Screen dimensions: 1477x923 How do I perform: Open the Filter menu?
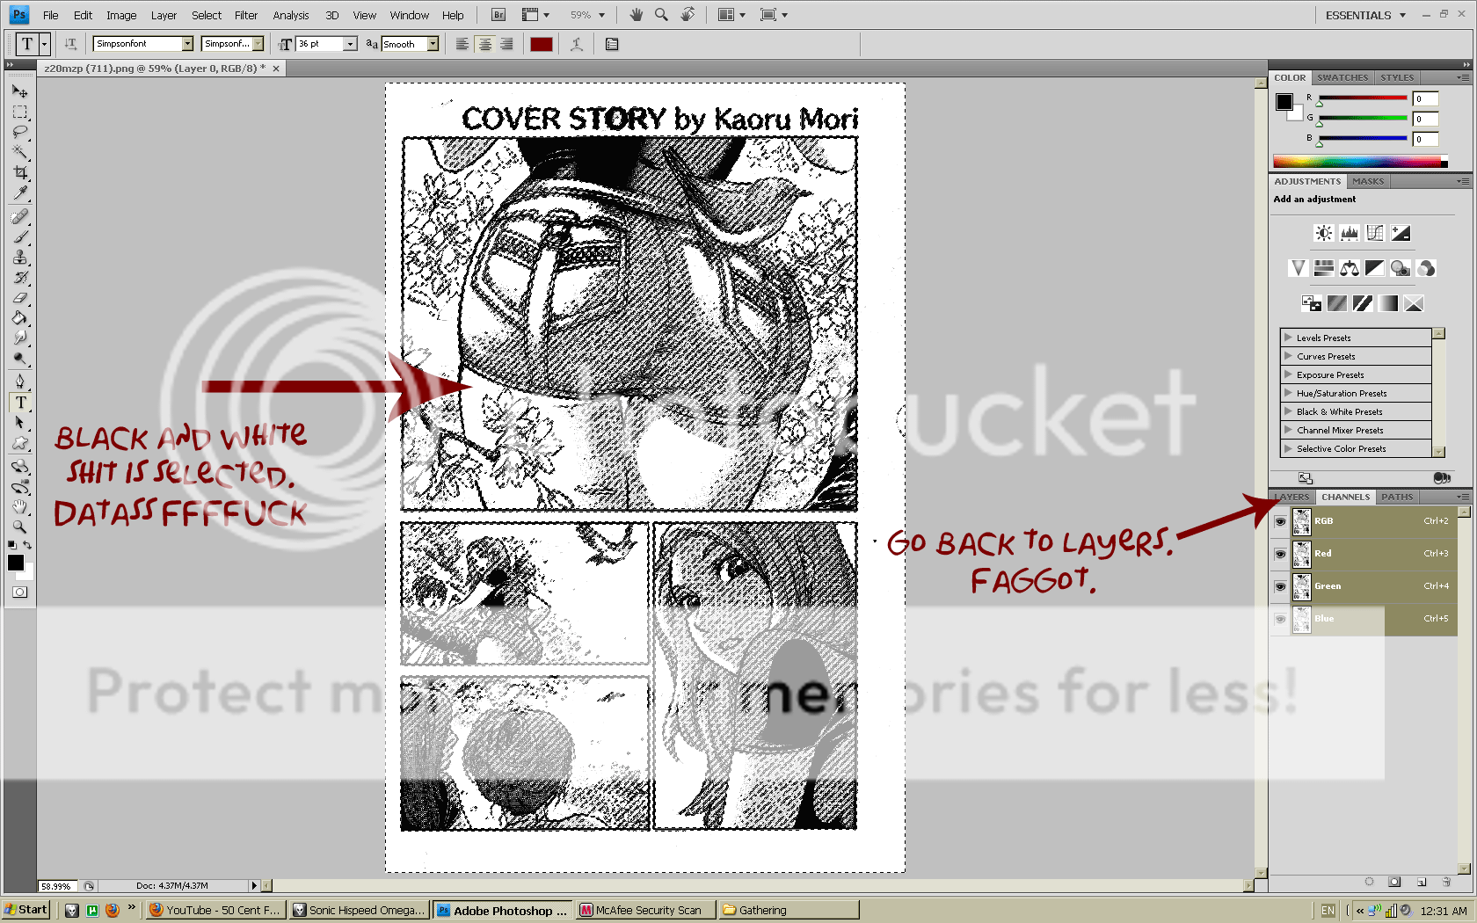pos(245,15)
